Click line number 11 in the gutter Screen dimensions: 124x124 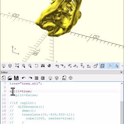[x=4, y=99]
